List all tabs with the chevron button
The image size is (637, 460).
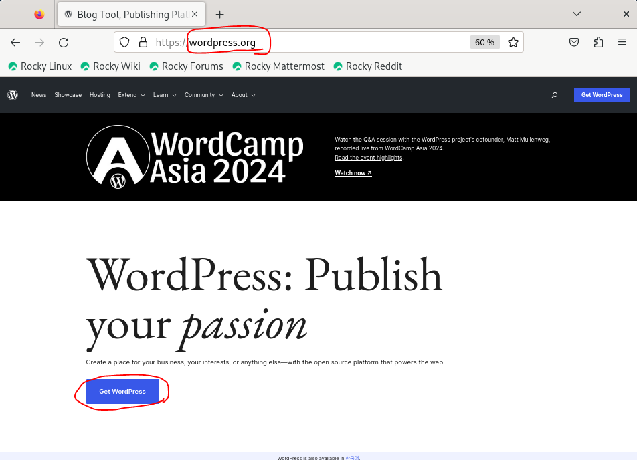click(x=577, y=14)
